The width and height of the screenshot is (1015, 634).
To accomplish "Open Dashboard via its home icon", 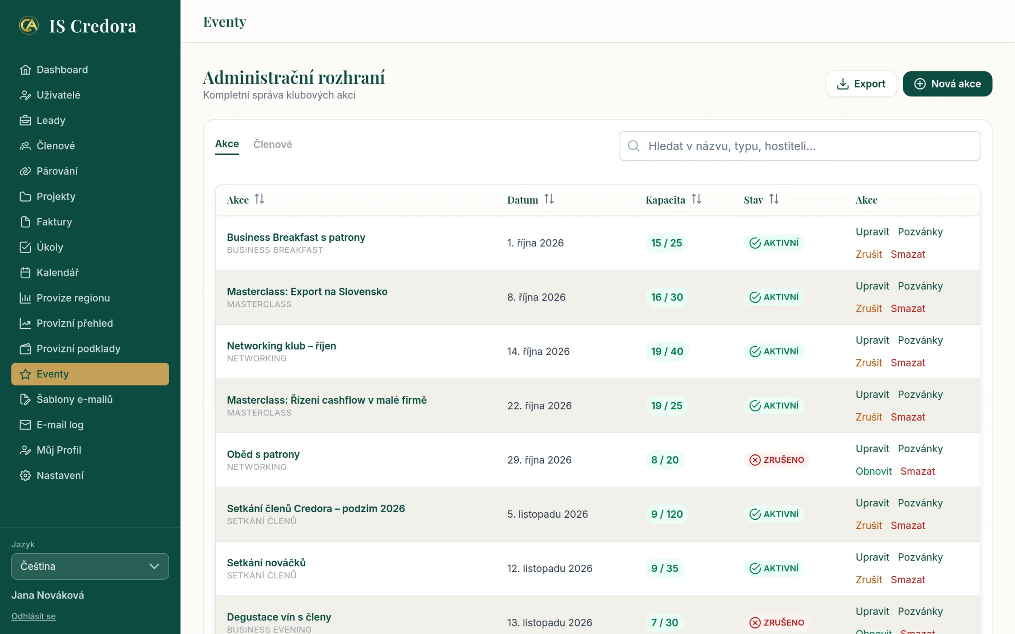I will tap(25, 70).
